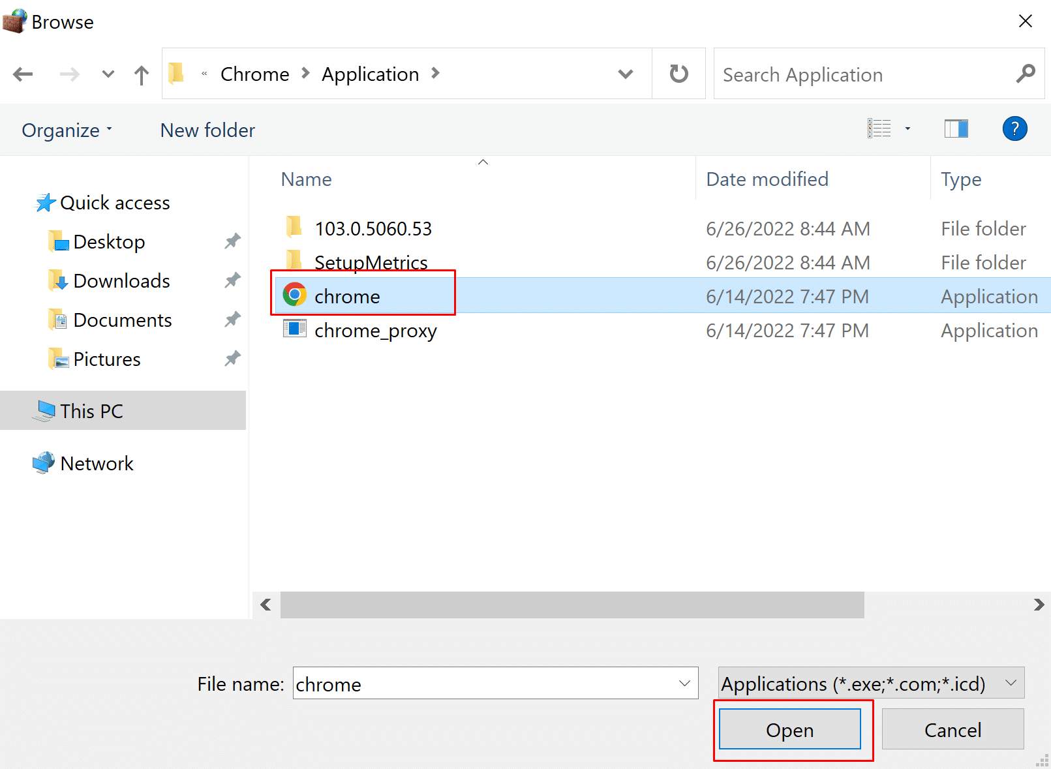This screenshot has width=1051, height=769.
Task: Open Downloads in the navigation pane
Action: 121,281
